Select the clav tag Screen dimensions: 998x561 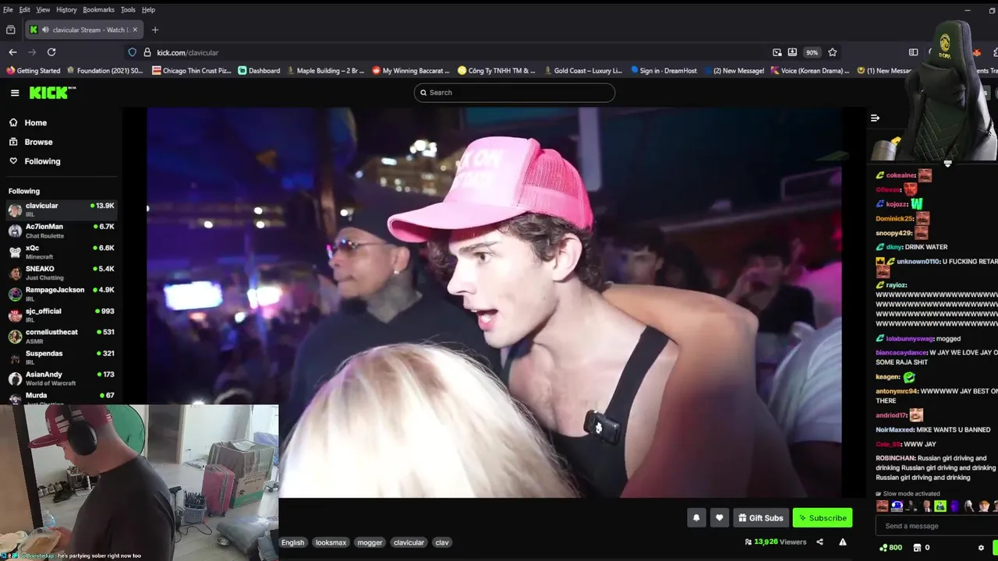pos(442,542)
